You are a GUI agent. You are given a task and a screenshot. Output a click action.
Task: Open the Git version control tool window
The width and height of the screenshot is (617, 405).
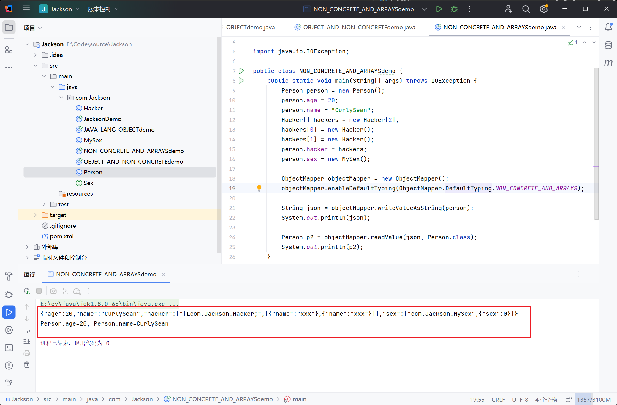pos(9,383)
